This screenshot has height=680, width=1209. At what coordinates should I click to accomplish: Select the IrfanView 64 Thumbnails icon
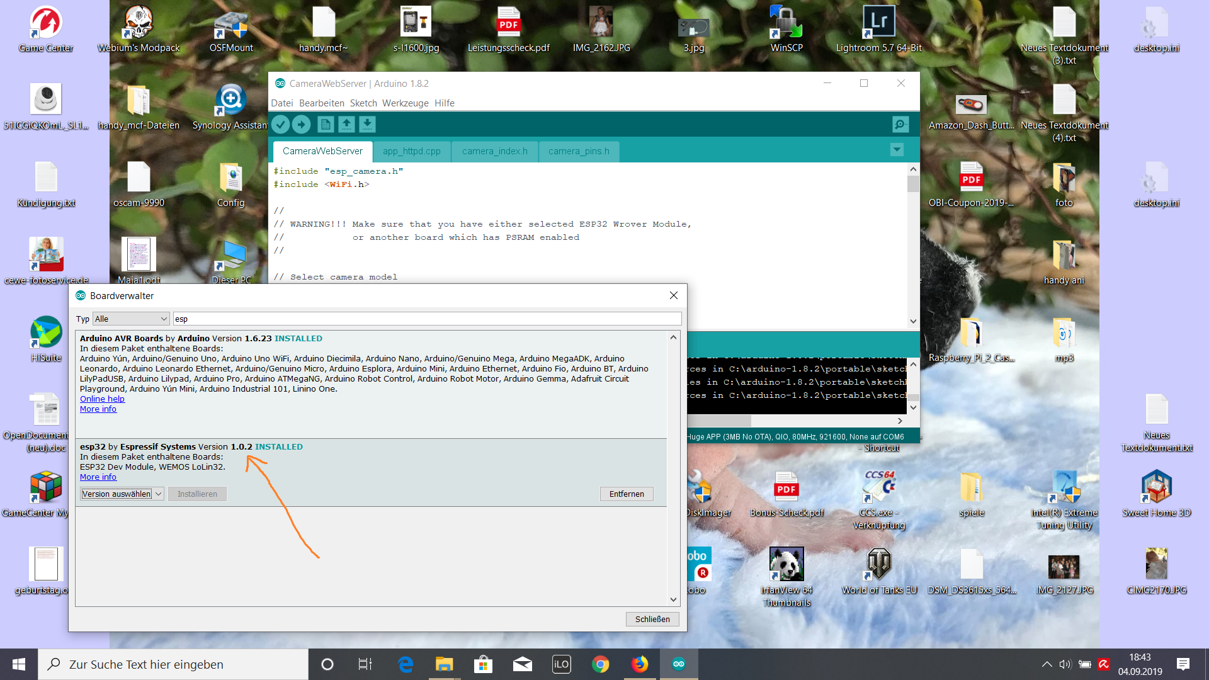(x=786, y=576)
